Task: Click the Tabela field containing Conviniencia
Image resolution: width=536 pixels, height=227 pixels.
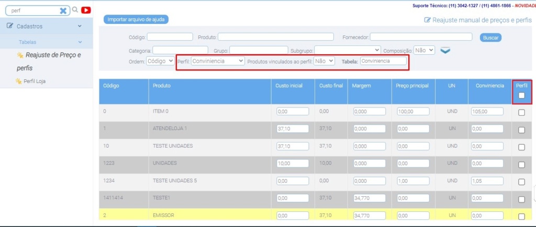Action: [383, 61]
